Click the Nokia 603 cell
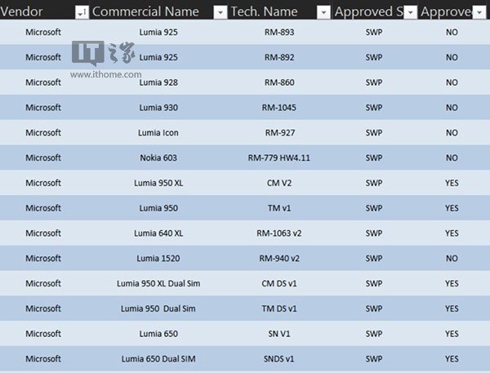This screenshot has height=373, width=490. 158,158
